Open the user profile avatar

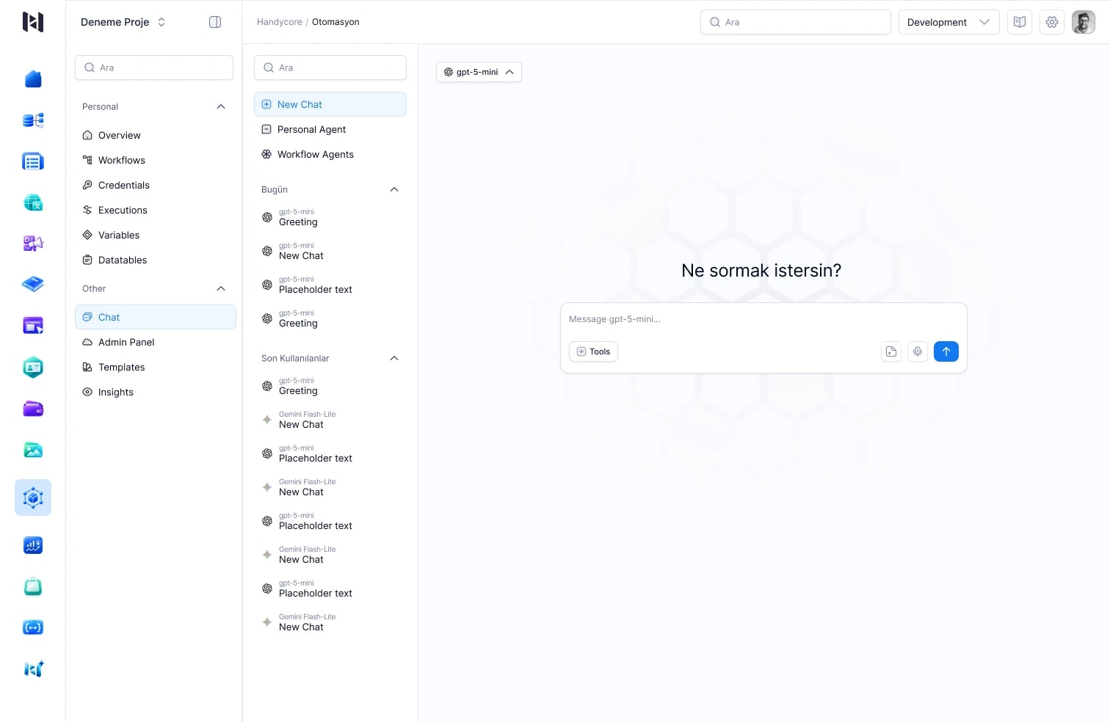(1084, 22)
